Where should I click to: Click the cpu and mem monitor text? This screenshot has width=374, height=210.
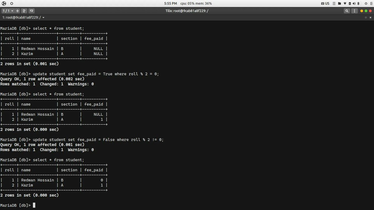[x=196, y=3]
